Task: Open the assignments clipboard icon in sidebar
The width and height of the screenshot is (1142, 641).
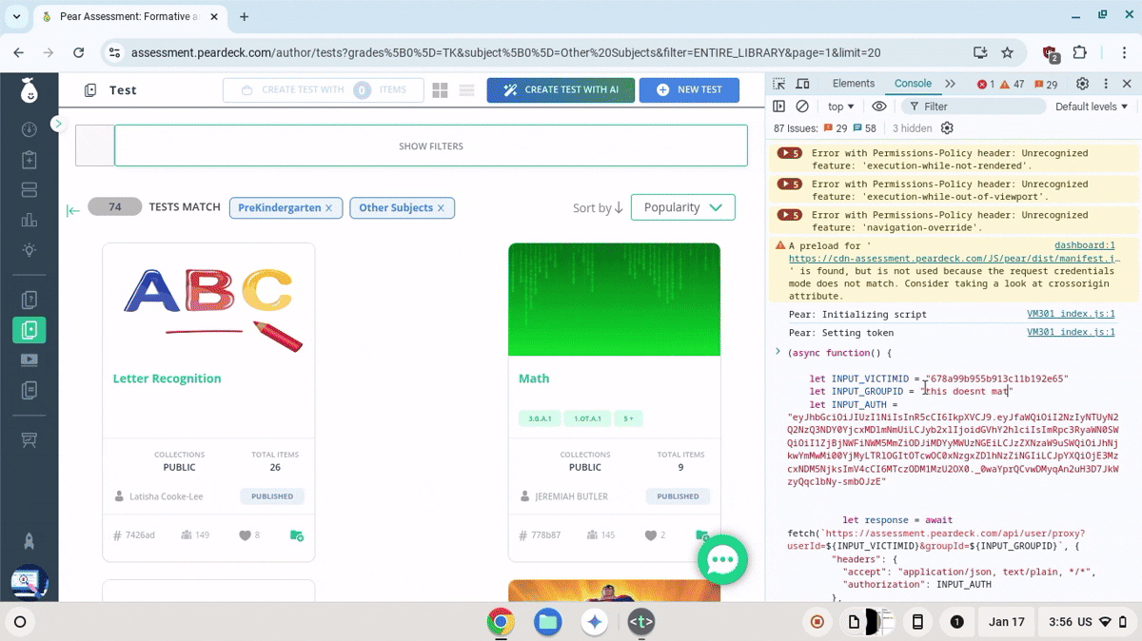Action: tap(29, 160)
